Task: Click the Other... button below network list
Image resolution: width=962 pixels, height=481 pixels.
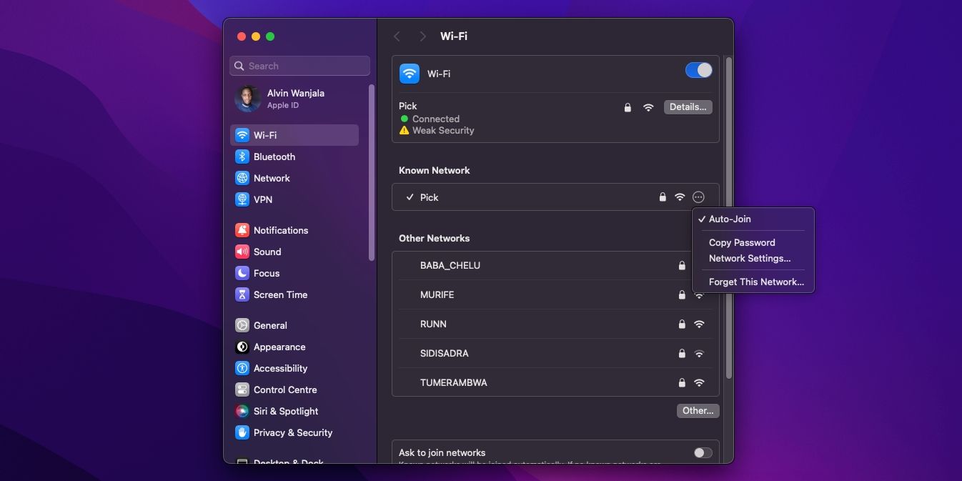Action: click(x=698, y=410)
